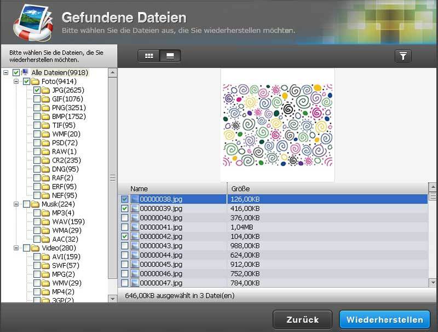Uncheck the JPG(2625) checkbox
This screenshot has height=332, width=438.
[37, 90]
